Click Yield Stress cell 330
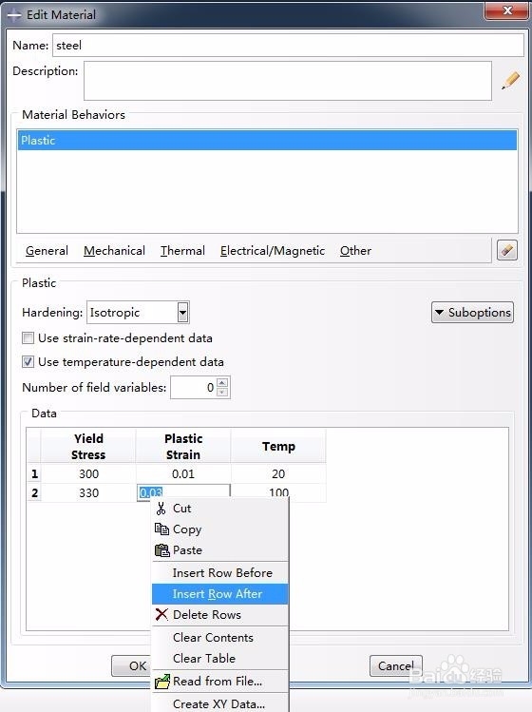Image resolution: width=532 pixels, height=712 pixels. (88, 492)
